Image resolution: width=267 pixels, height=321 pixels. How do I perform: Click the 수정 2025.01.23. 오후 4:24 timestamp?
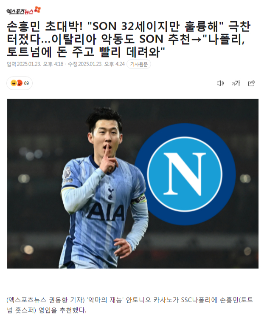[x=96, y=64]
